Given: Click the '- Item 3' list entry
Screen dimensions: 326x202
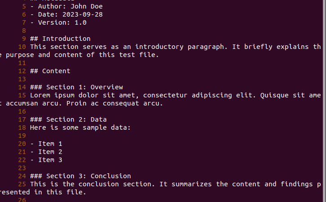Looking at the screenshot, I should pos(46,160).
